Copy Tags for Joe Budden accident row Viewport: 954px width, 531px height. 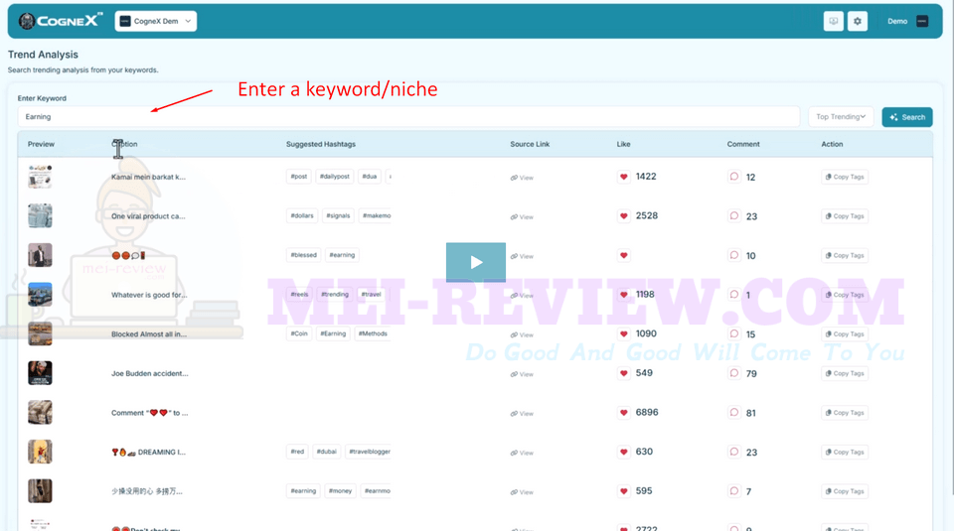(x=845, y=373)
